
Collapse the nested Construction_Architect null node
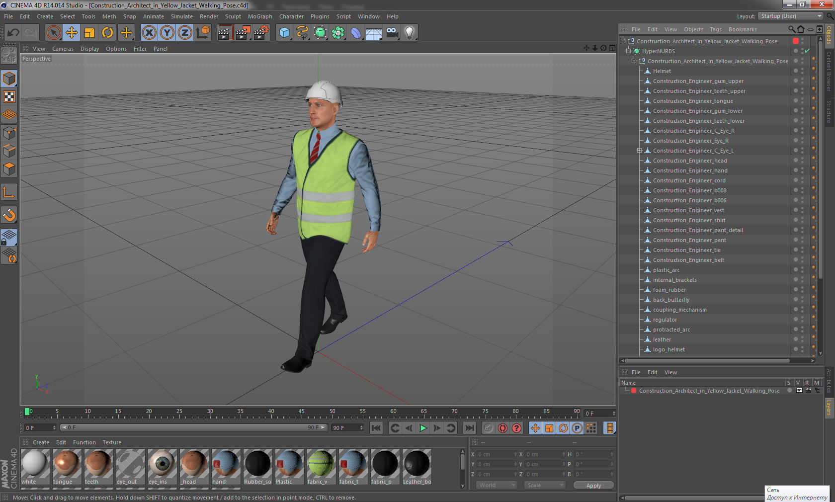(x=634, y=61)
